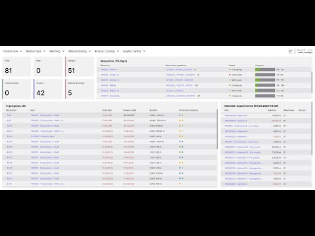Click capacity bar of the Interrupted resource
This screenshot has height=236, width=315.
(x=265, y=75)
